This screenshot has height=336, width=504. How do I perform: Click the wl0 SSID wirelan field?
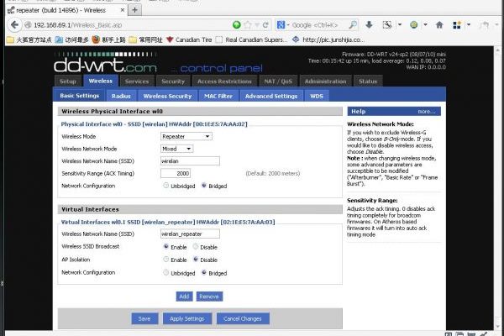190,160
